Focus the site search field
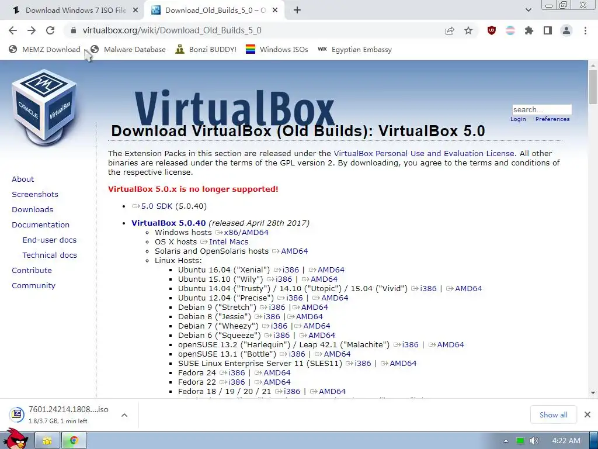The image size is (598, 449). (x=541, y=109)
